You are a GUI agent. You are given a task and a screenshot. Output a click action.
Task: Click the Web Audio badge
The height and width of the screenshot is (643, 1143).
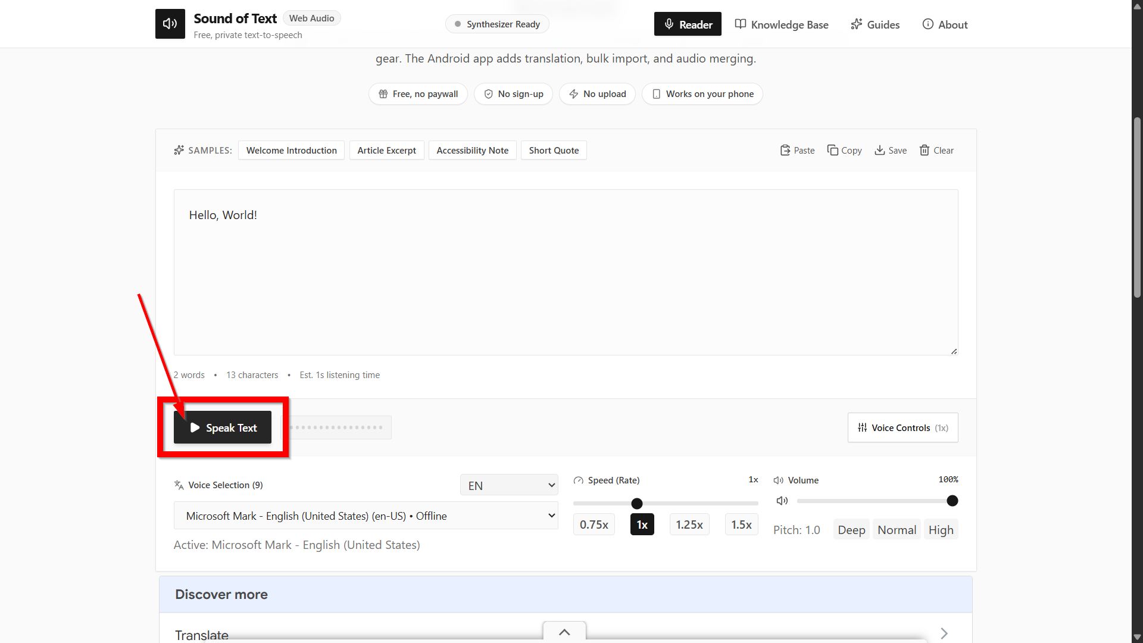coord(311,18)
